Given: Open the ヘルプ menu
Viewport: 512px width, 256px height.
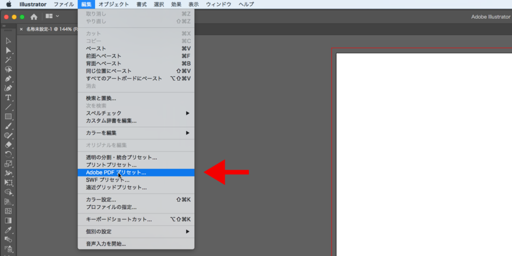Looking at the screenshot, I should 246,4.
